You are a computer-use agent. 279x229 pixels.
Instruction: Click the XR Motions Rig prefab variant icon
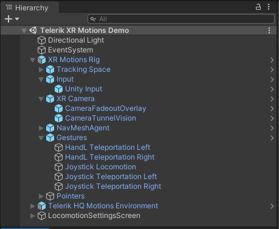pyautogui.click(x=41, y=60)
